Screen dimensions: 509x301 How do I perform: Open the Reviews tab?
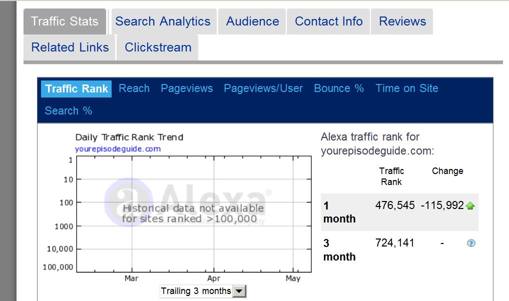pos(402,21)
